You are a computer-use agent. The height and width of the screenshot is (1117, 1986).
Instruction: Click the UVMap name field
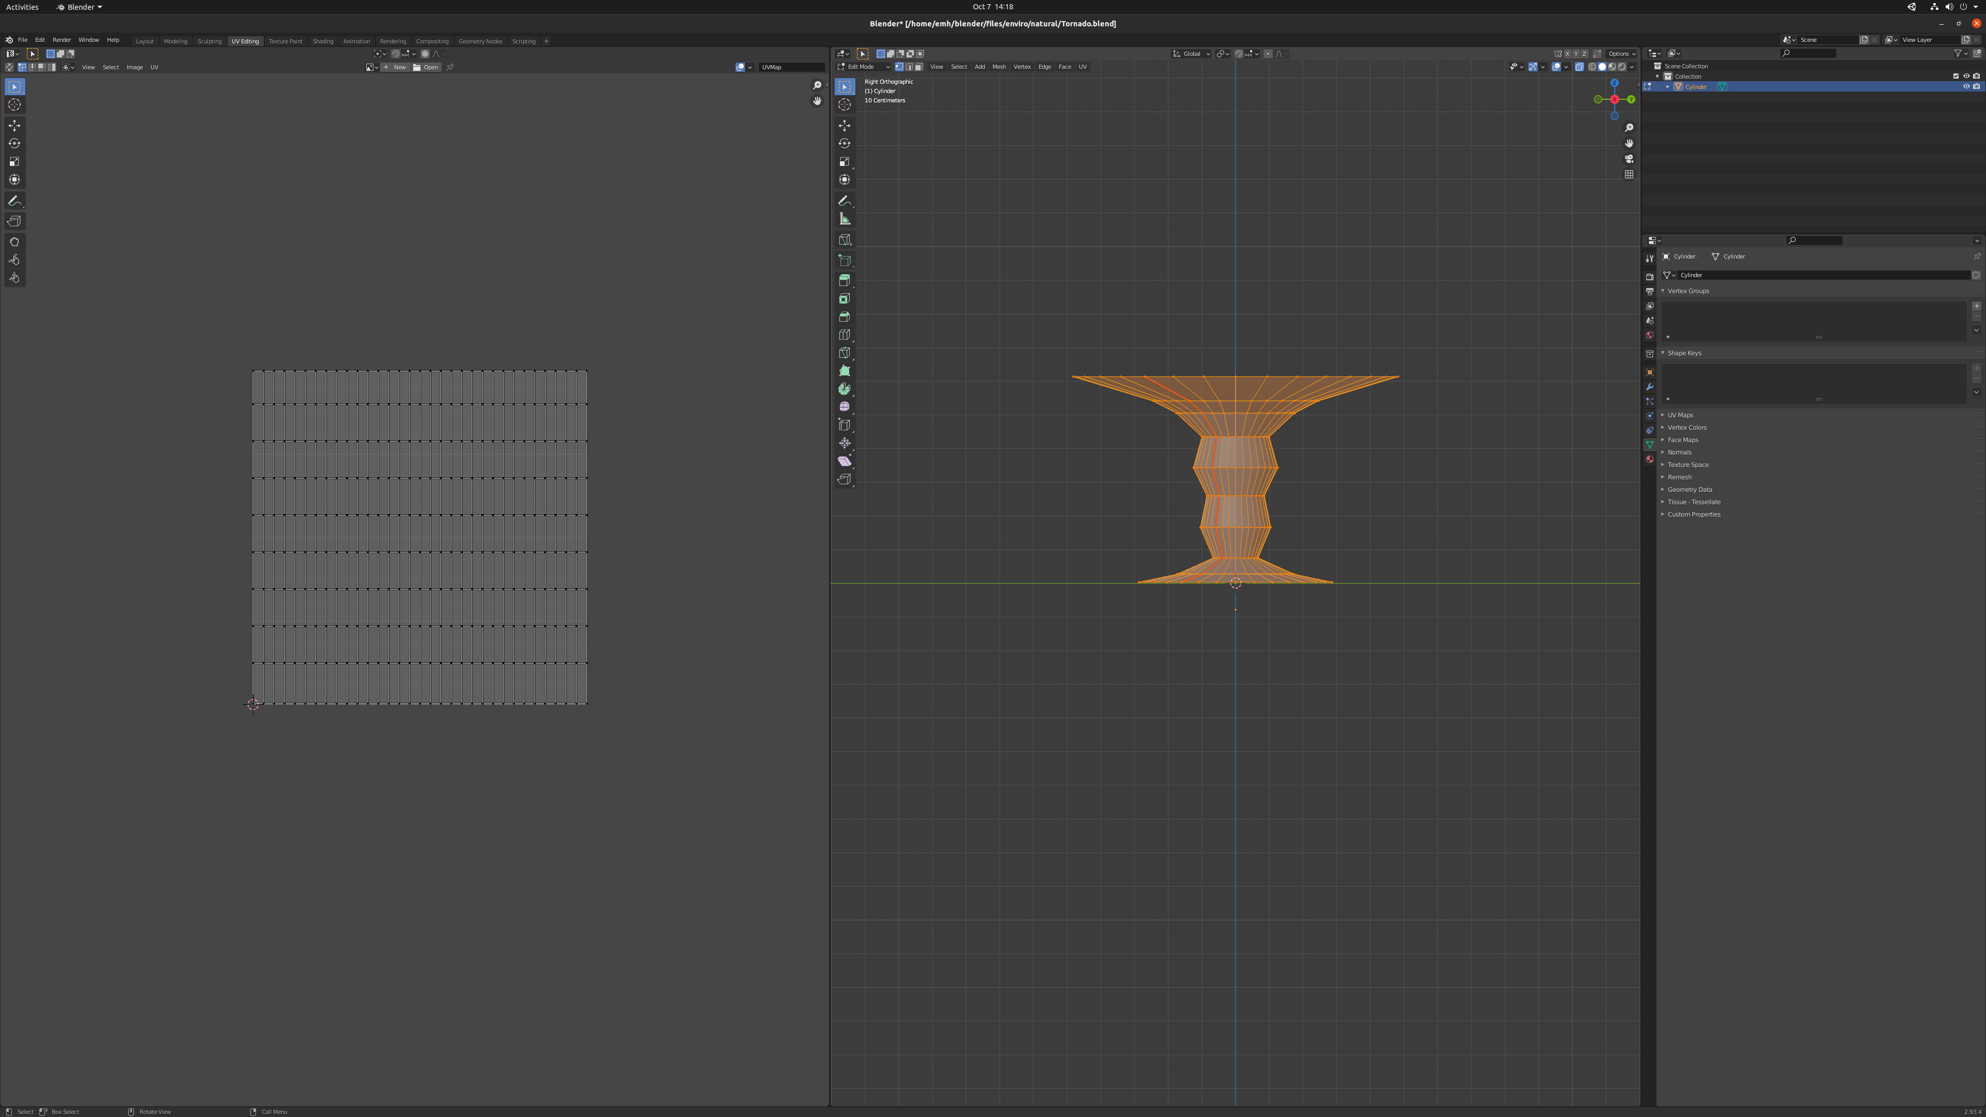[x=791, y=67]
